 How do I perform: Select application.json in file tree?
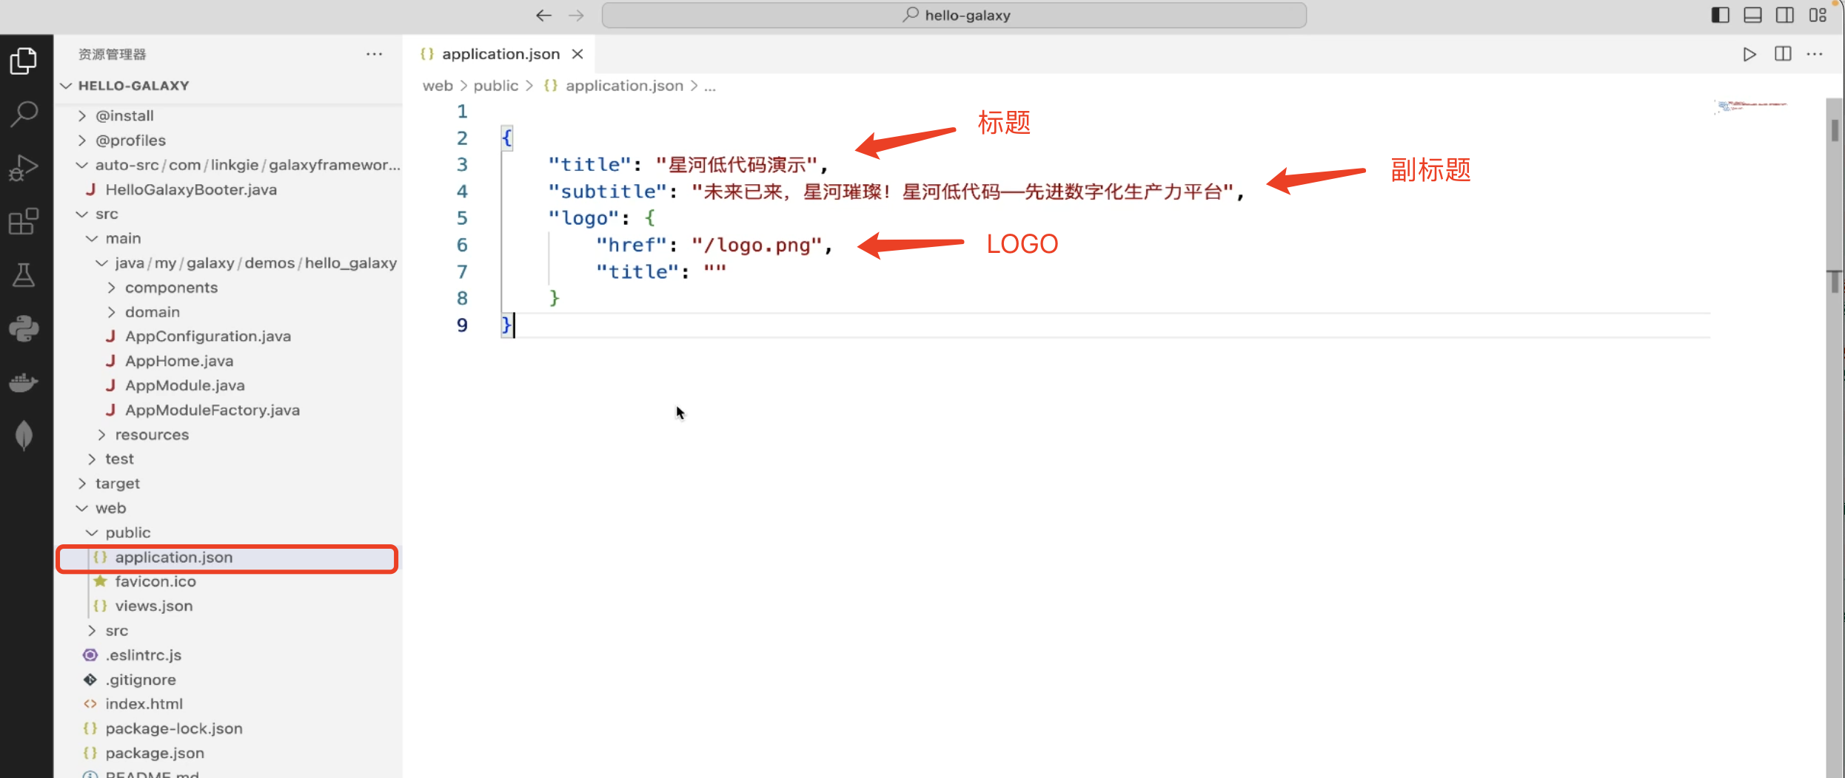pos(228,558)
